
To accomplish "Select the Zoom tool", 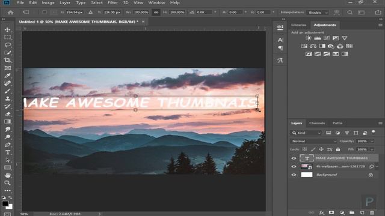I will pyautogui.click(x=7, y=183).
